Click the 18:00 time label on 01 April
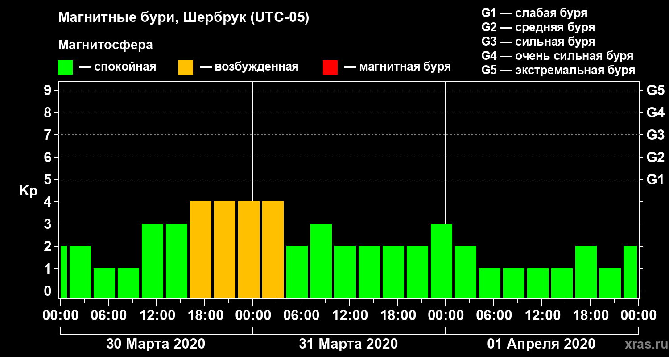This screenshot has height=357, width=669. [590, 315]
